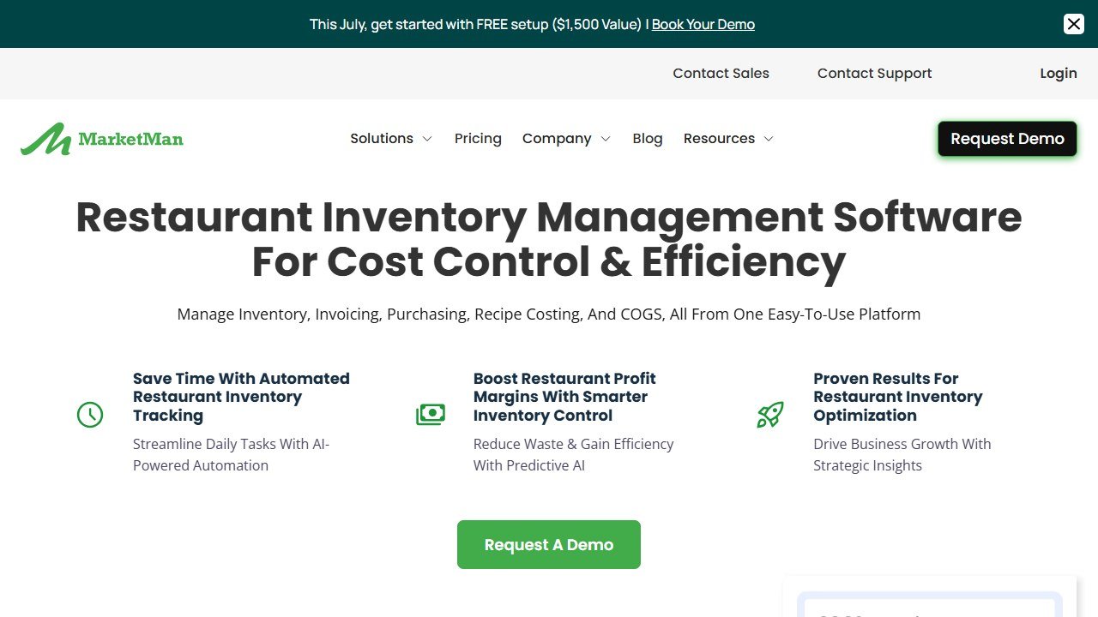Open Contact Sales page

pyautogui.click(x=721, y=74)
